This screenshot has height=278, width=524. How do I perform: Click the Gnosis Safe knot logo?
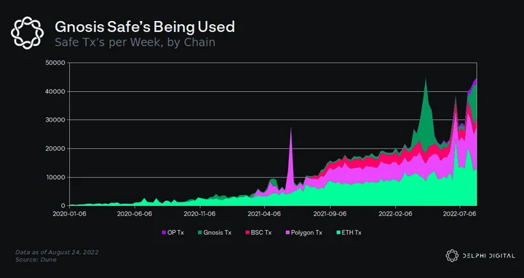click(x=28, y=33)
